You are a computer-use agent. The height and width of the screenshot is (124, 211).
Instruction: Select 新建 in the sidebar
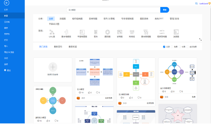point(12,16)
